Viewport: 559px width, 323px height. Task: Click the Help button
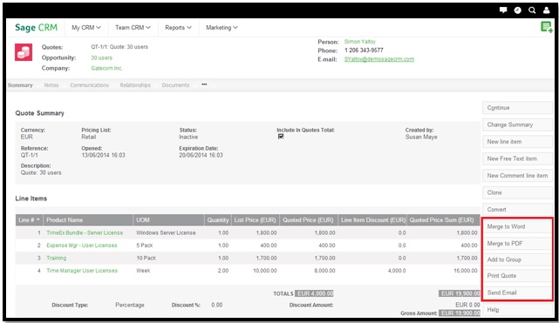tap(517, 309)
